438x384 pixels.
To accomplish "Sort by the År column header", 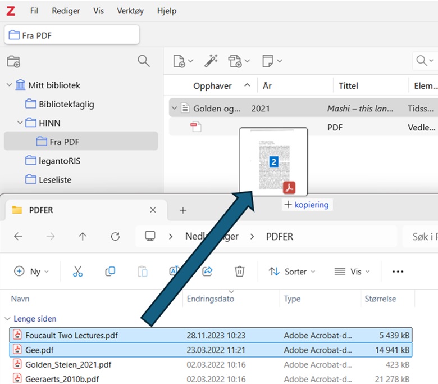I will [267, 85].
